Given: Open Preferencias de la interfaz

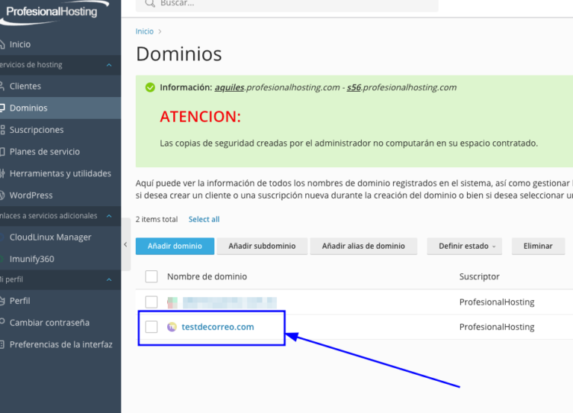Looking at the screenshot, I should click(x=60, y=344).
